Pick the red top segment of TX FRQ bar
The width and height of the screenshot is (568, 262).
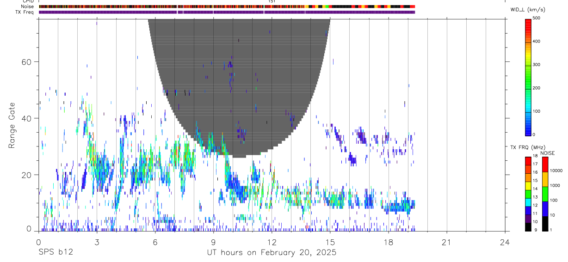[528, 160]
